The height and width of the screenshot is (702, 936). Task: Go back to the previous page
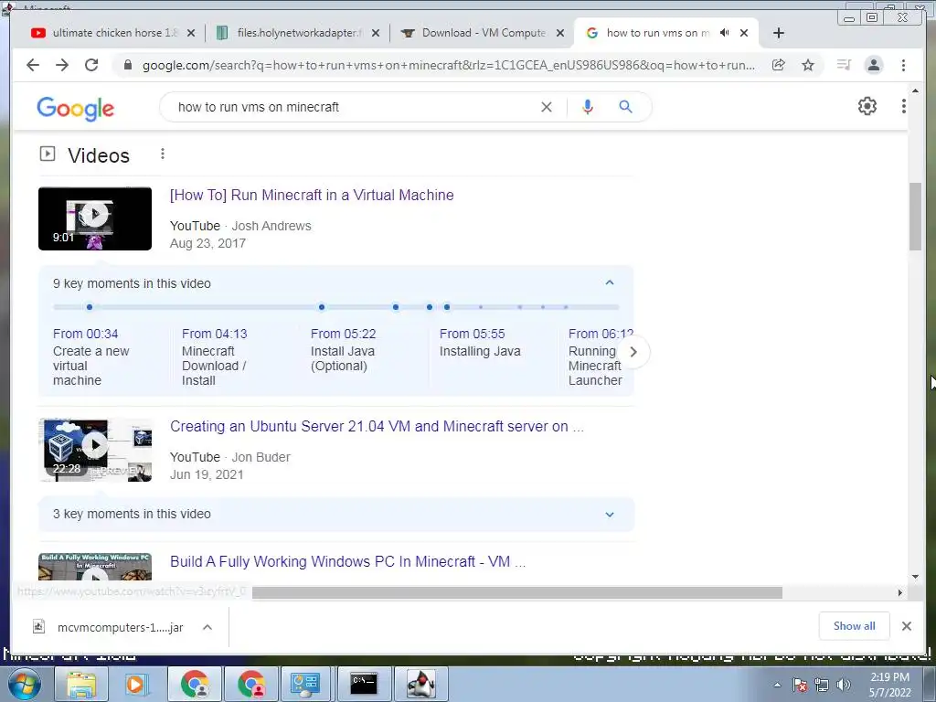33,65
